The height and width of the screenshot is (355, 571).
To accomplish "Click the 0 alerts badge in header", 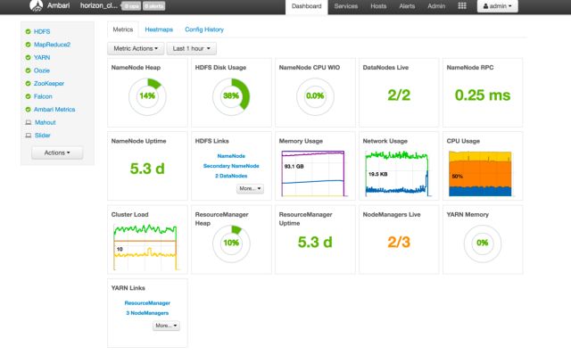I will click(153, 6).
